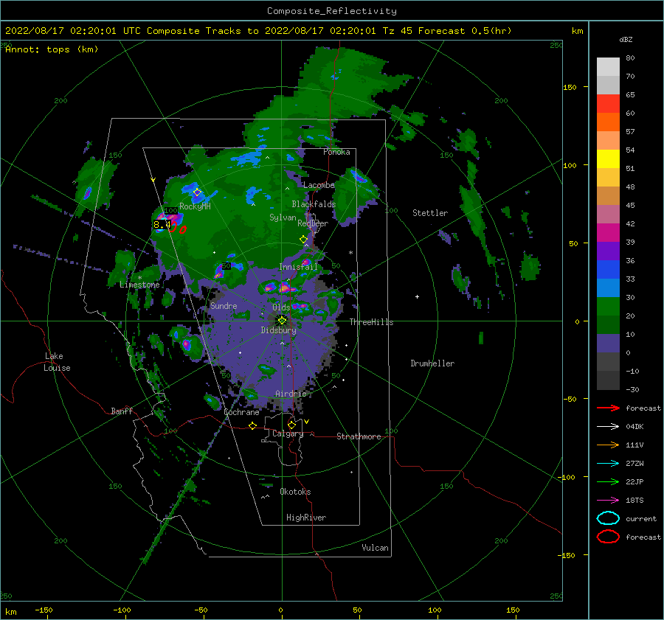The width and height of the screenshot is (664, 620).
Task: Click the red forecast arrow in legend
Action: click(x=608, y=408)
